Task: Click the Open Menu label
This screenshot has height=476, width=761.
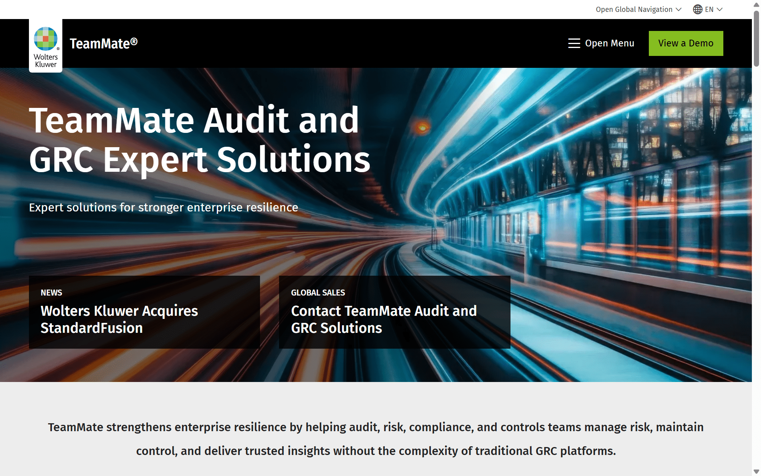Action: tap(610, 43)
